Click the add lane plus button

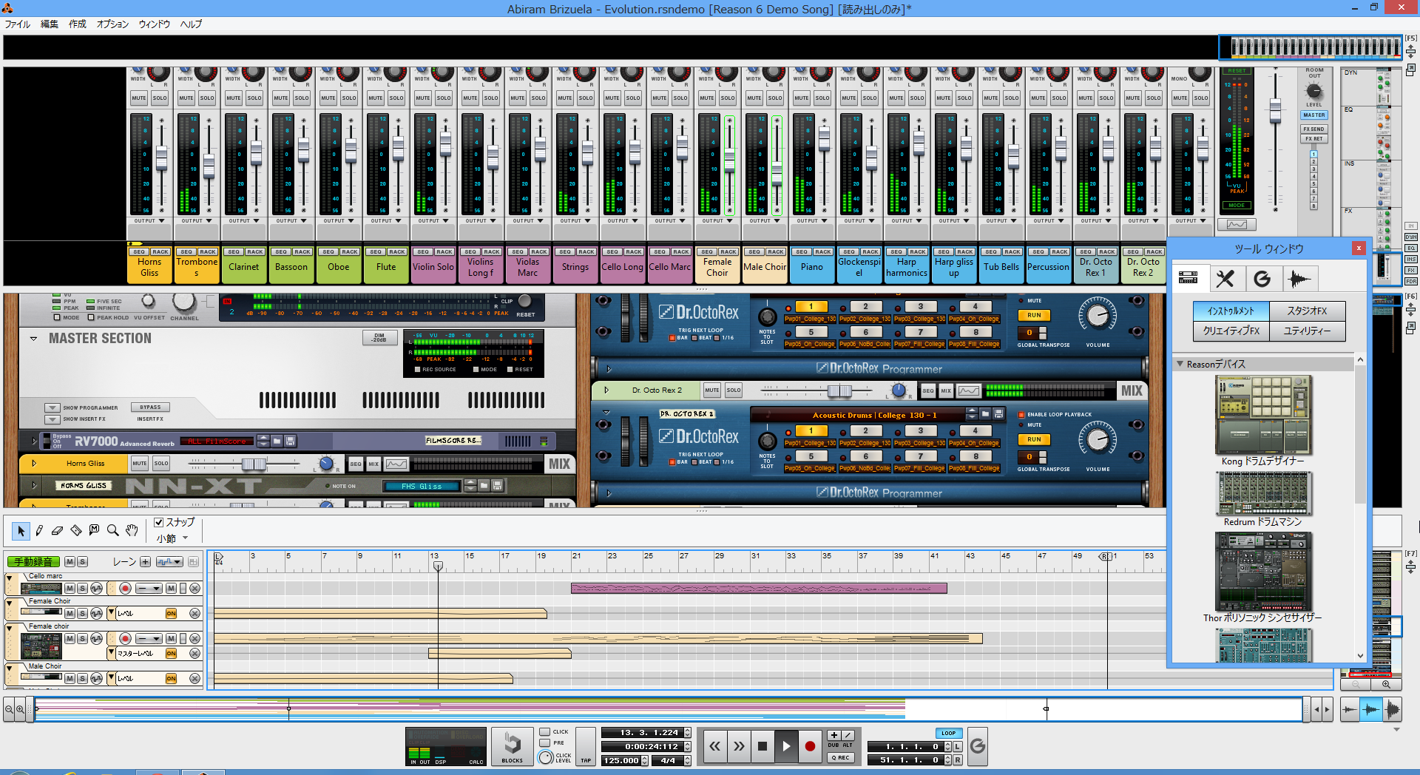146,562
